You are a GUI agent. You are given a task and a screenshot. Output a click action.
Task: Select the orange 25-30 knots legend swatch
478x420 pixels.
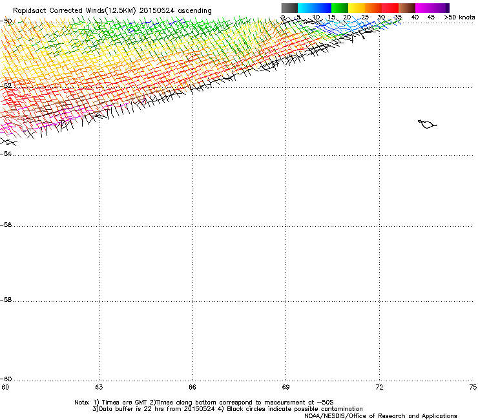point(373,8)
